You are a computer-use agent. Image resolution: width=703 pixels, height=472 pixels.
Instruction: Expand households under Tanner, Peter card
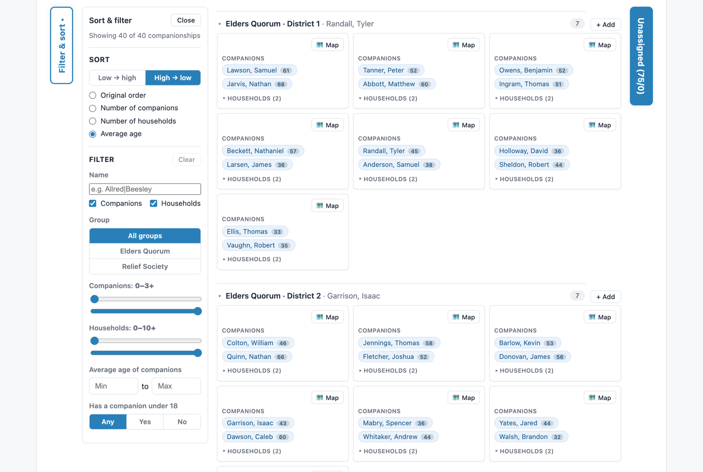(388, 98)
